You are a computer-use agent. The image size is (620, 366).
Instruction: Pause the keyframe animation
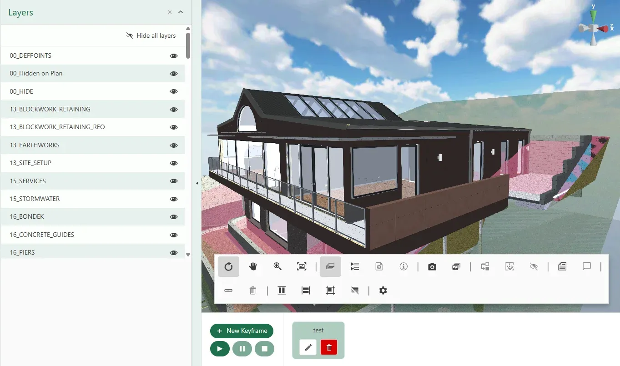[242, 349]
